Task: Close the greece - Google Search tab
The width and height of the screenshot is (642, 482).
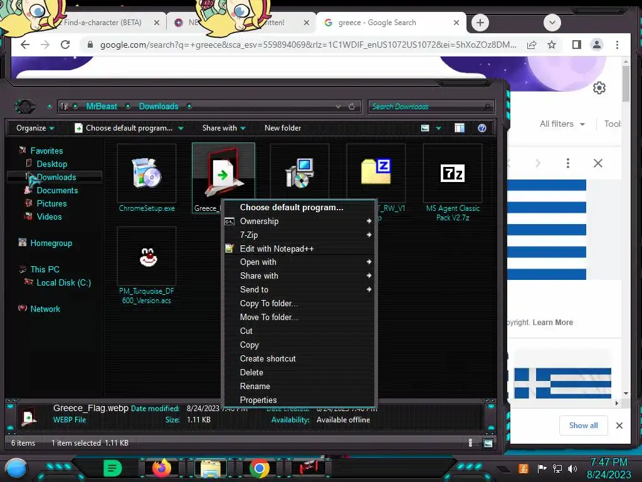Action: click(x=456, y=23)
